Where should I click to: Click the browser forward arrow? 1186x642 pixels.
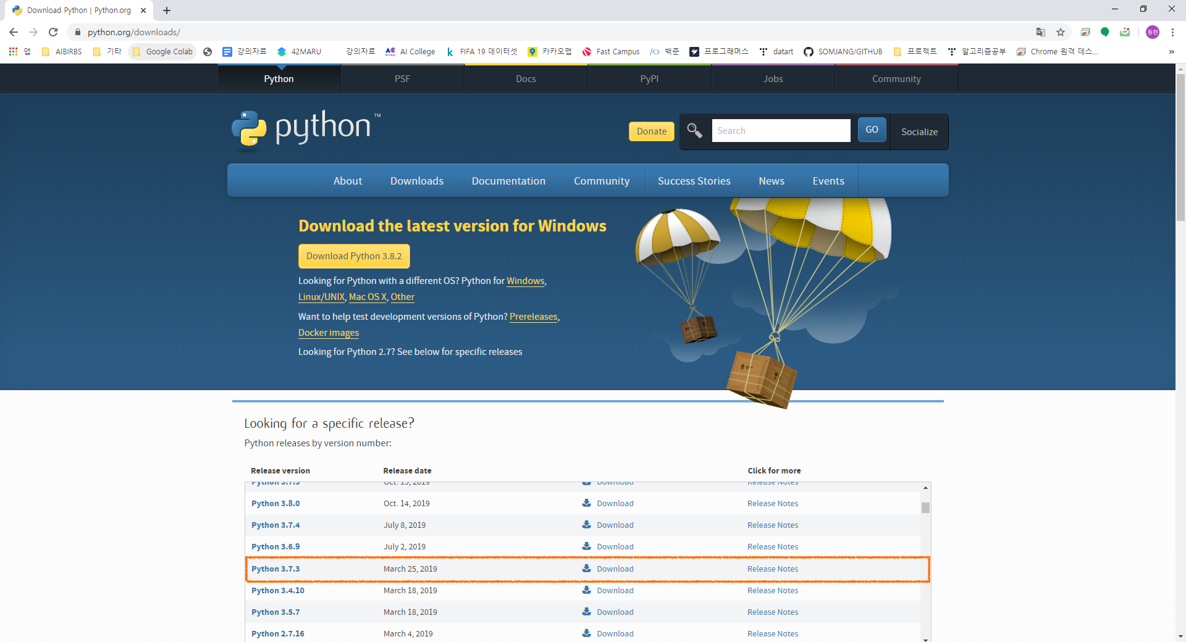tap(33, 32)
